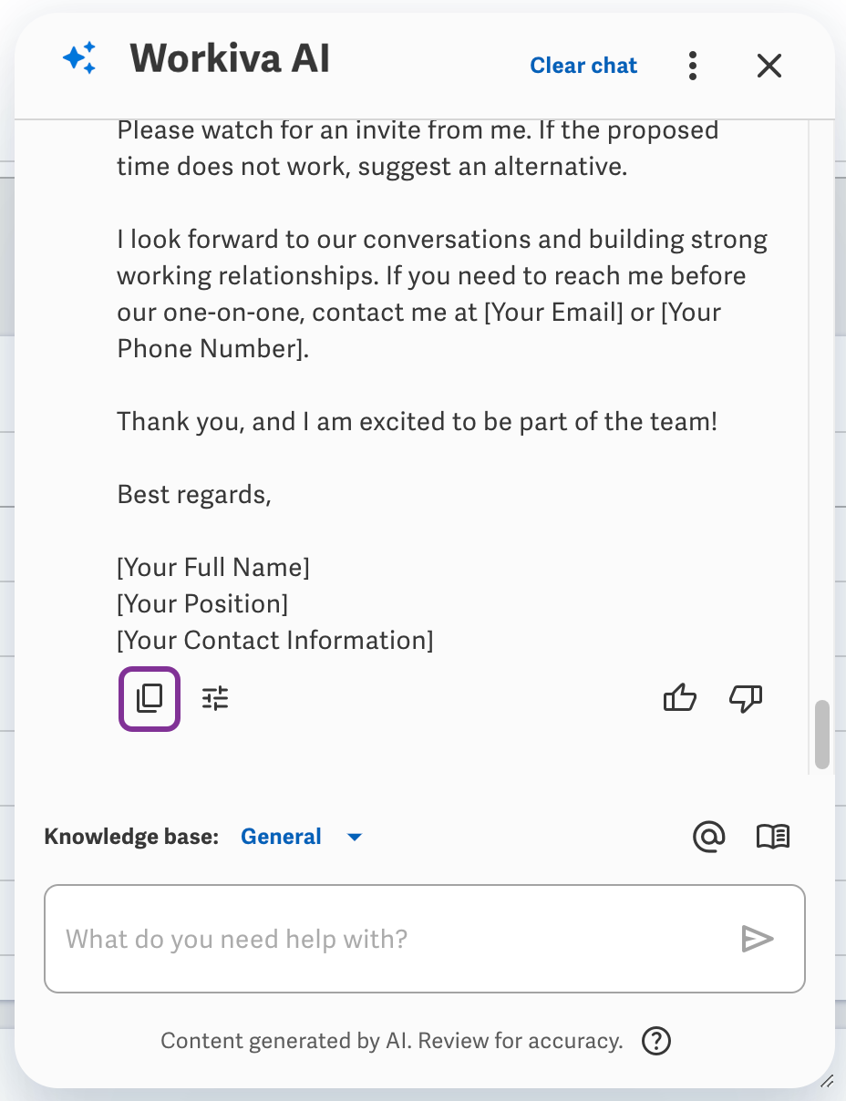Image resolution: width=846 pixels, height=1101 pixels.
Task: Open the help question mark icon
Action: 656,1040
